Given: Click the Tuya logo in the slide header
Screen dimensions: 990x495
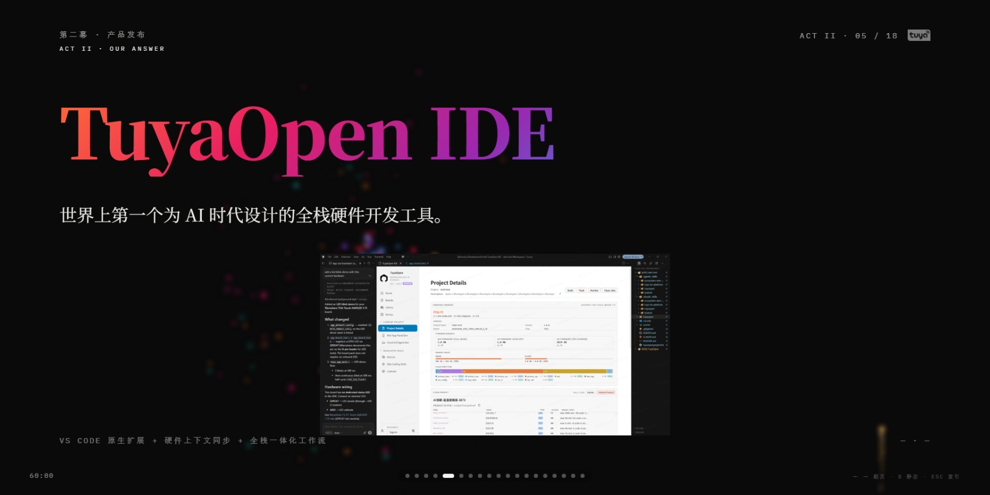Looking at the screenshot, I should pos(919,35).
